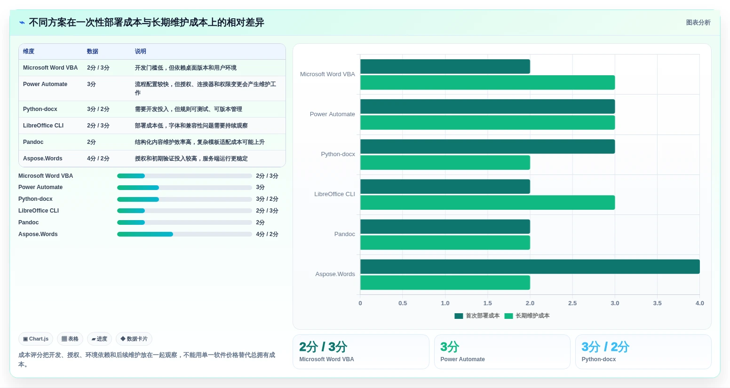Image resolution: width=730 pixels, height=388 pixels.
Task: Click the Pandoc chart axis label
Action: [345, 234]
